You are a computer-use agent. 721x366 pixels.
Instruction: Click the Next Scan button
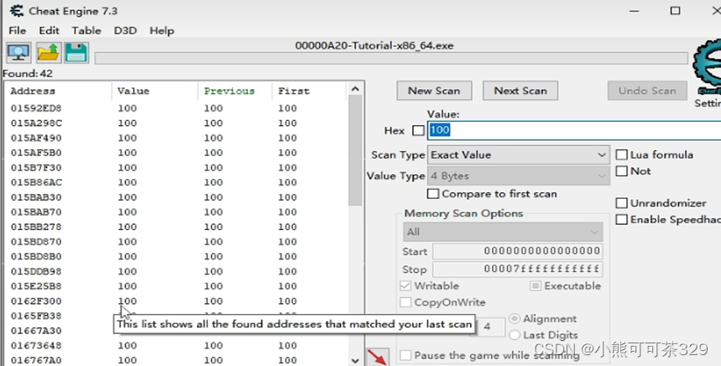tap(520, 91)
